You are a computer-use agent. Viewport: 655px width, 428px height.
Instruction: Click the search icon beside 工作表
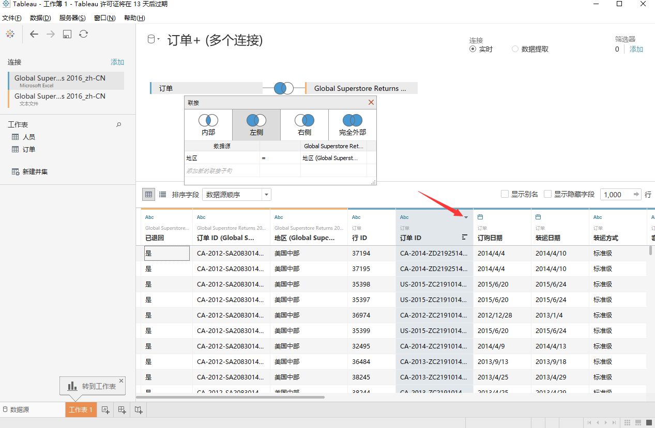119,124
